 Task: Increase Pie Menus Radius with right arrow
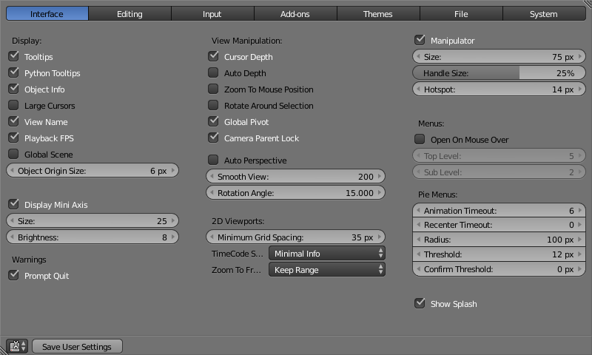tap(581, 240)
